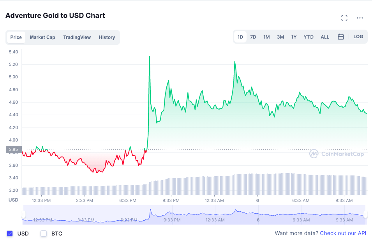Check the BTC currency checkbox
This screenshot has width=372, height=239.
[x=44, y=234]
